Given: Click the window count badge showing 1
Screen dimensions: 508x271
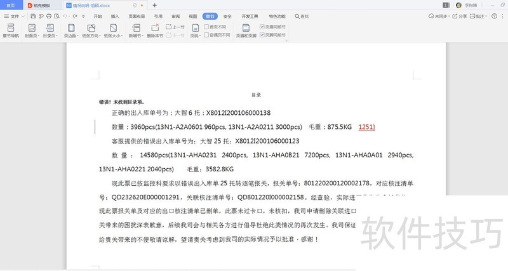Looking at the screenshot, I should pos(446,5).
